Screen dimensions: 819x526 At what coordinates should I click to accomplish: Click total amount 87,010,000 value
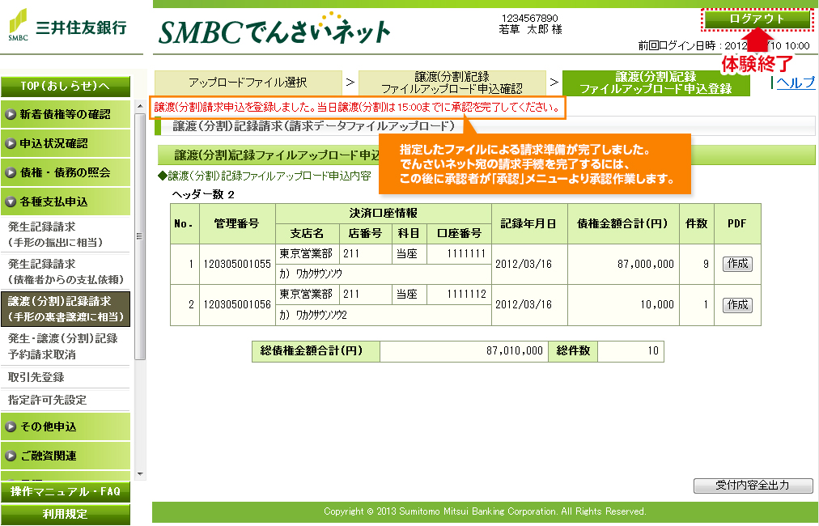click(464, 351)
